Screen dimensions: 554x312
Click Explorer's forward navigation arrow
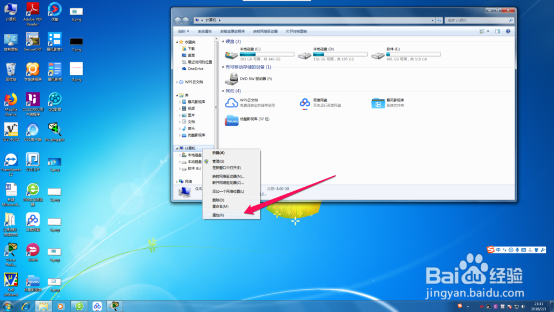pos(186,21)
